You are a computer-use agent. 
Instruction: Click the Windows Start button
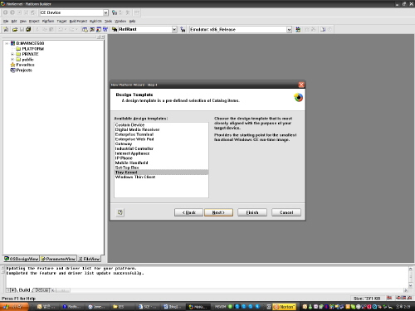coord(14,307)
